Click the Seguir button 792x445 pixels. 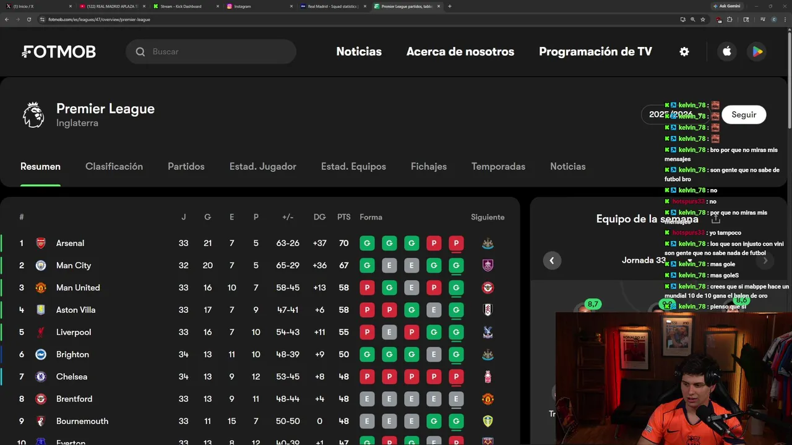coord(744,114)
